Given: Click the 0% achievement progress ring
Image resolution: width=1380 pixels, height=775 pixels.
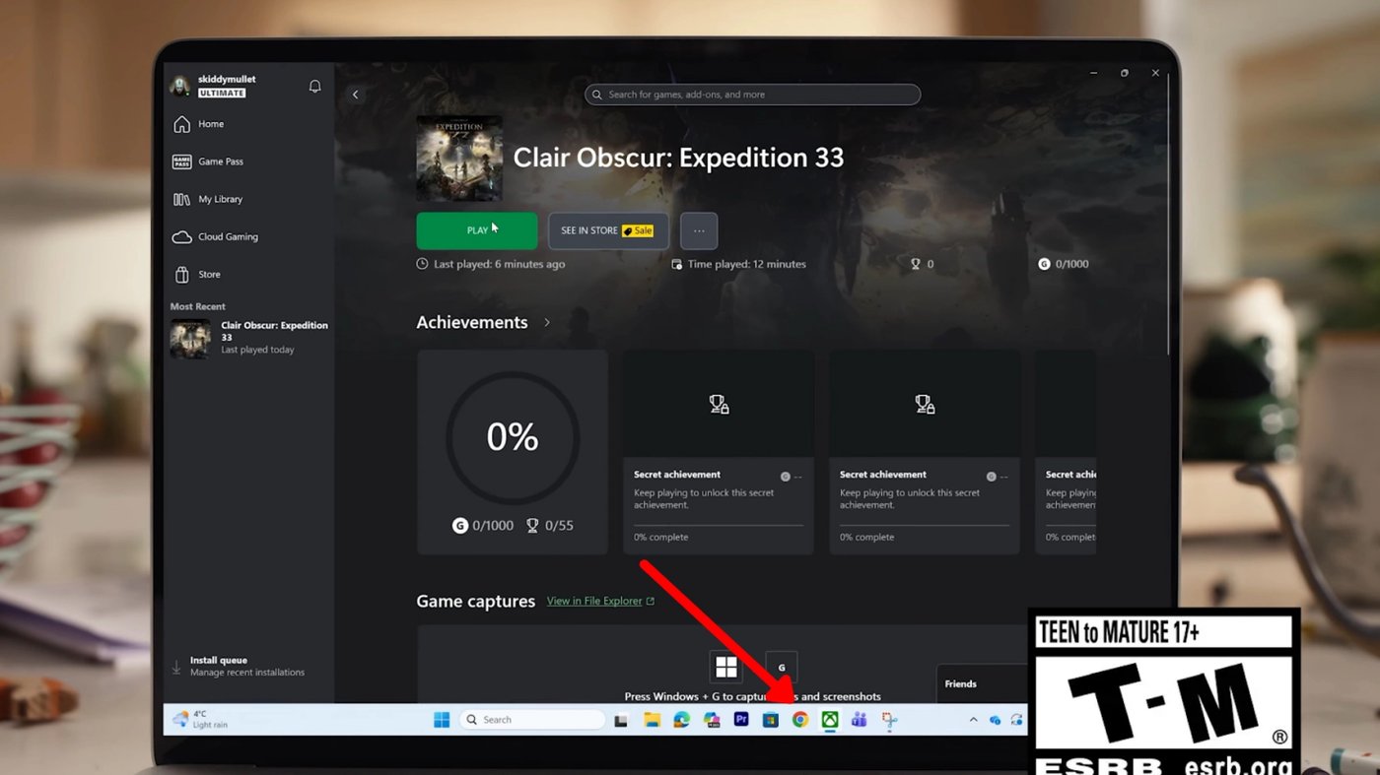Looking at the screenshot, I should pyautogui.click(x=512, y=436).
